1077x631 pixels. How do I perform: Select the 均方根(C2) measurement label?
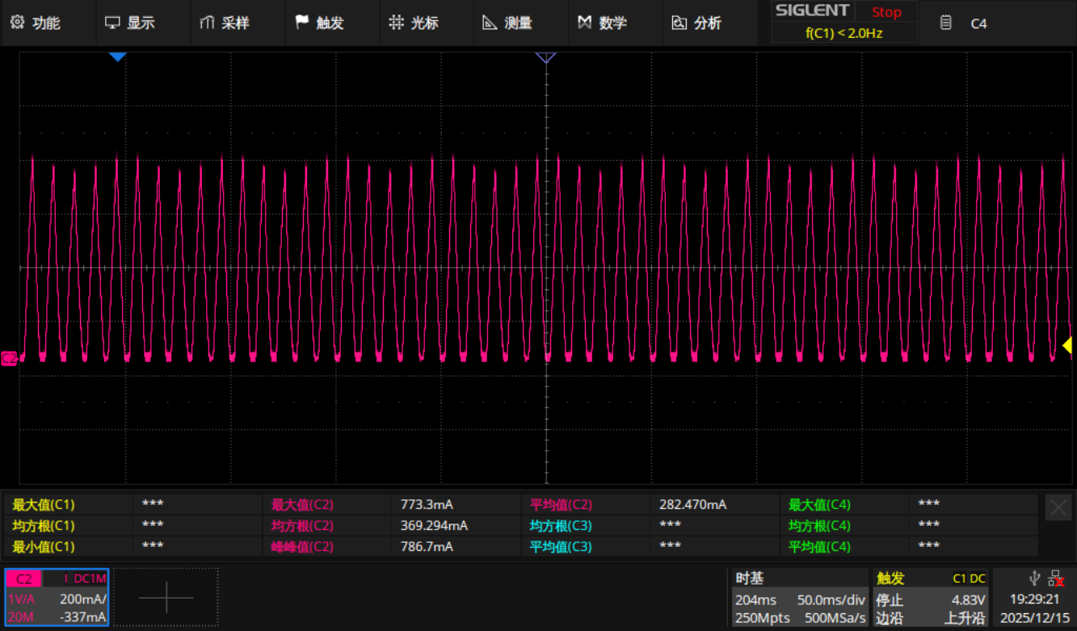point(302,526)
